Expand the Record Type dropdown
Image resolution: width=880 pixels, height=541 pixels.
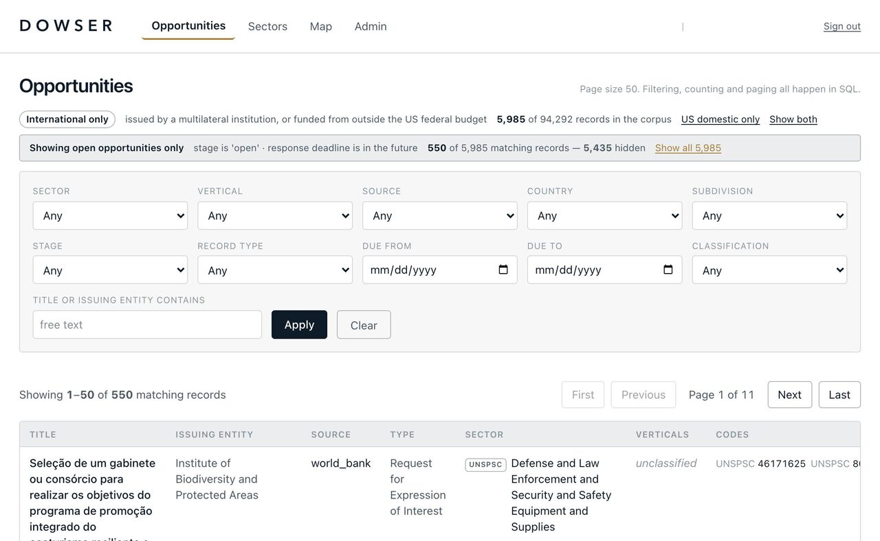[x=275, y=270]
